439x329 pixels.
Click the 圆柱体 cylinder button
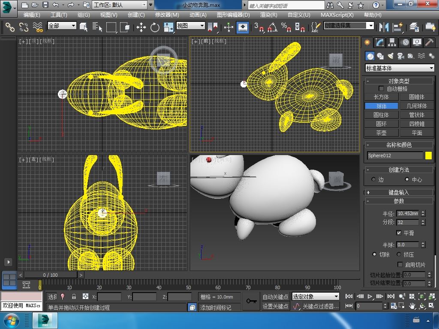381,115
